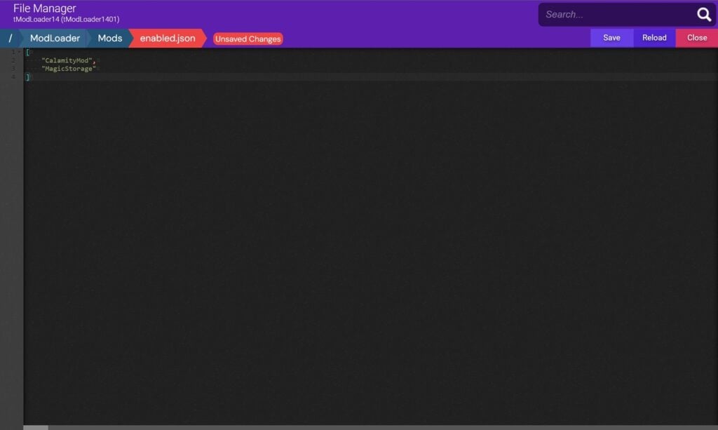Screen dimensions: 718x430
Task: Click the Unsaved Changes badge
Action: click(248, 39)
